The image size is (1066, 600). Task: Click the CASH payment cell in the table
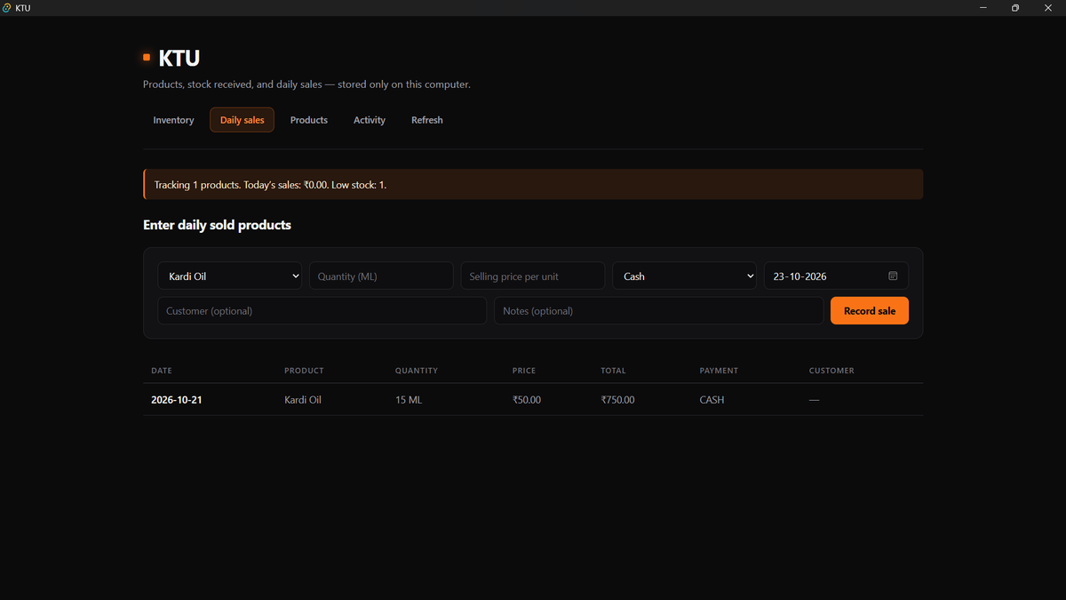[712, 400]
